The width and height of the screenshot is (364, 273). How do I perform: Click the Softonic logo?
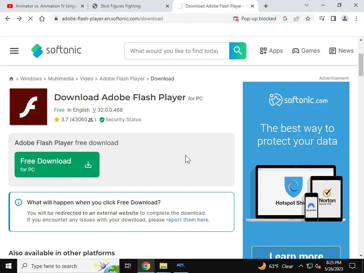click(x=56, y=50)
